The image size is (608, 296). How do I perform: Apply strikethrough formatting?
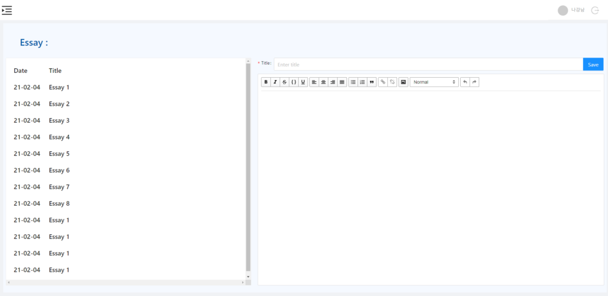284,82
